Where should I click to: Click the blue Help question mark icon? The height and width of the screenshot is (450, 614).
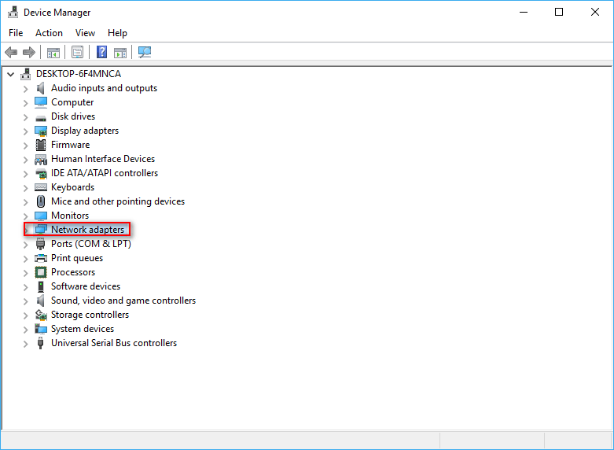click(x=102, y=52)
